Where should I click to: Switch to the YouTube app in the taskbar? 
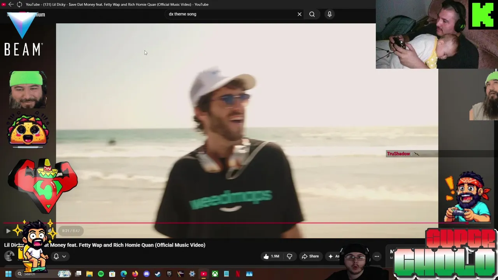[203, 274]
